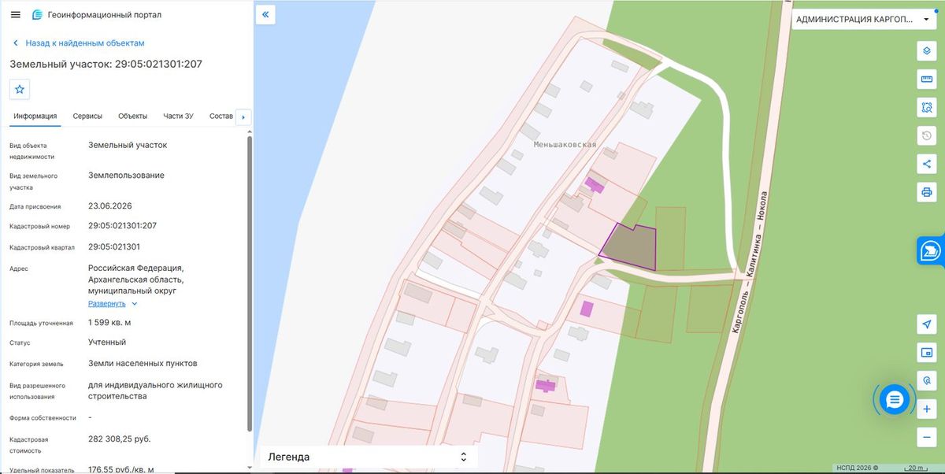Share the current map view
This screenshot has height=474, width=945.
coord(927,164)
